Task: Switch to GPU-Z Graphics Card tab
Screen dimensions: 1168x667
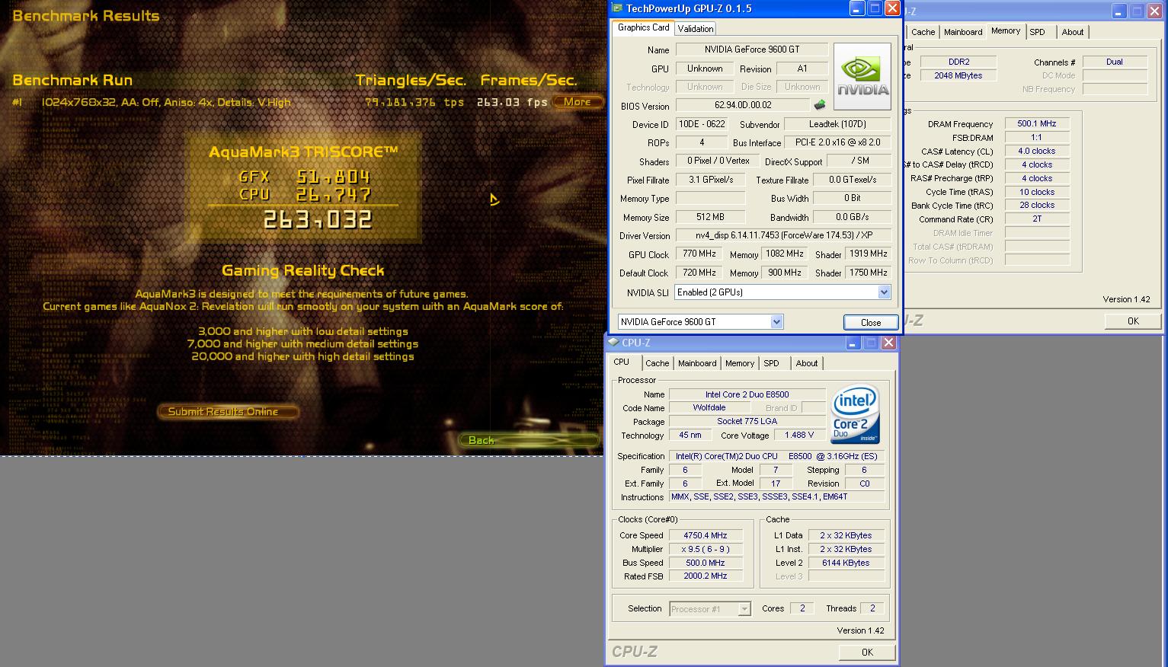Action: click(x=643, y=27)
